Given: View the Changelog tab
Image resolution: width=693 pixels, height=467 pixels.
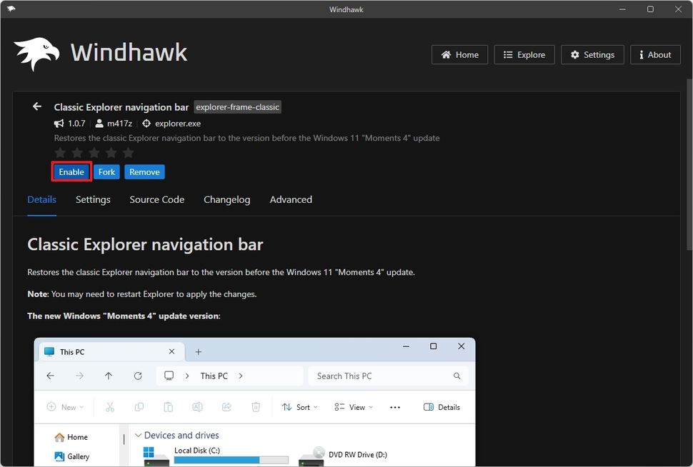Looking at the screenshot, I should [226, 199].
